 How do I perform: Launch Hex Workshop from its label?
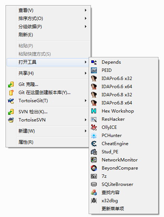pos(118,111)
